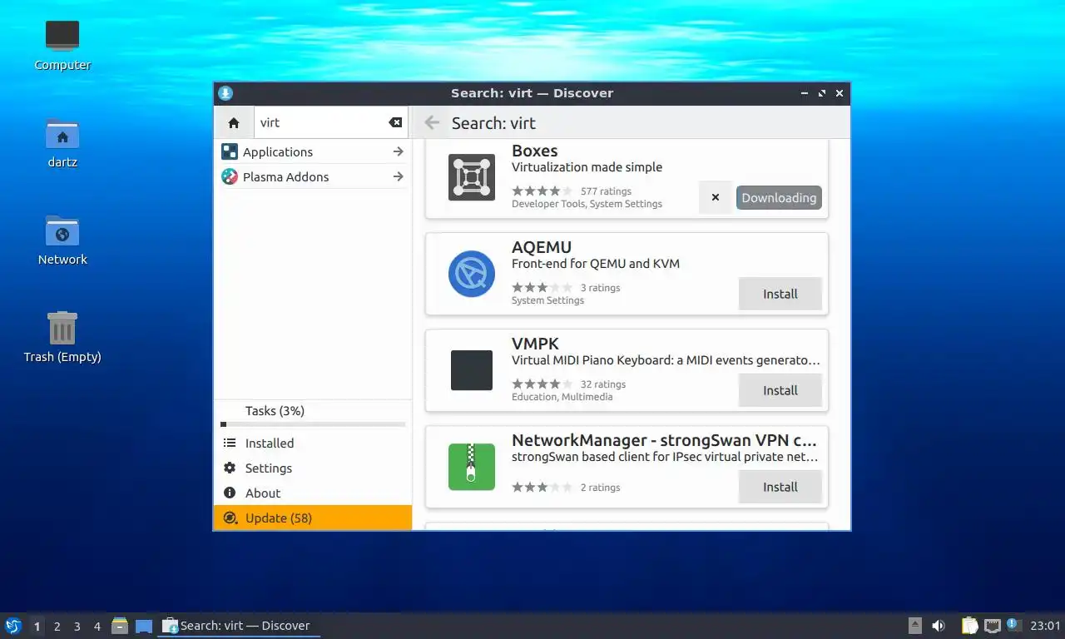Click Boxes star rating
The width and height of the screenshot is (1065, 639).
tap(542, 191)
